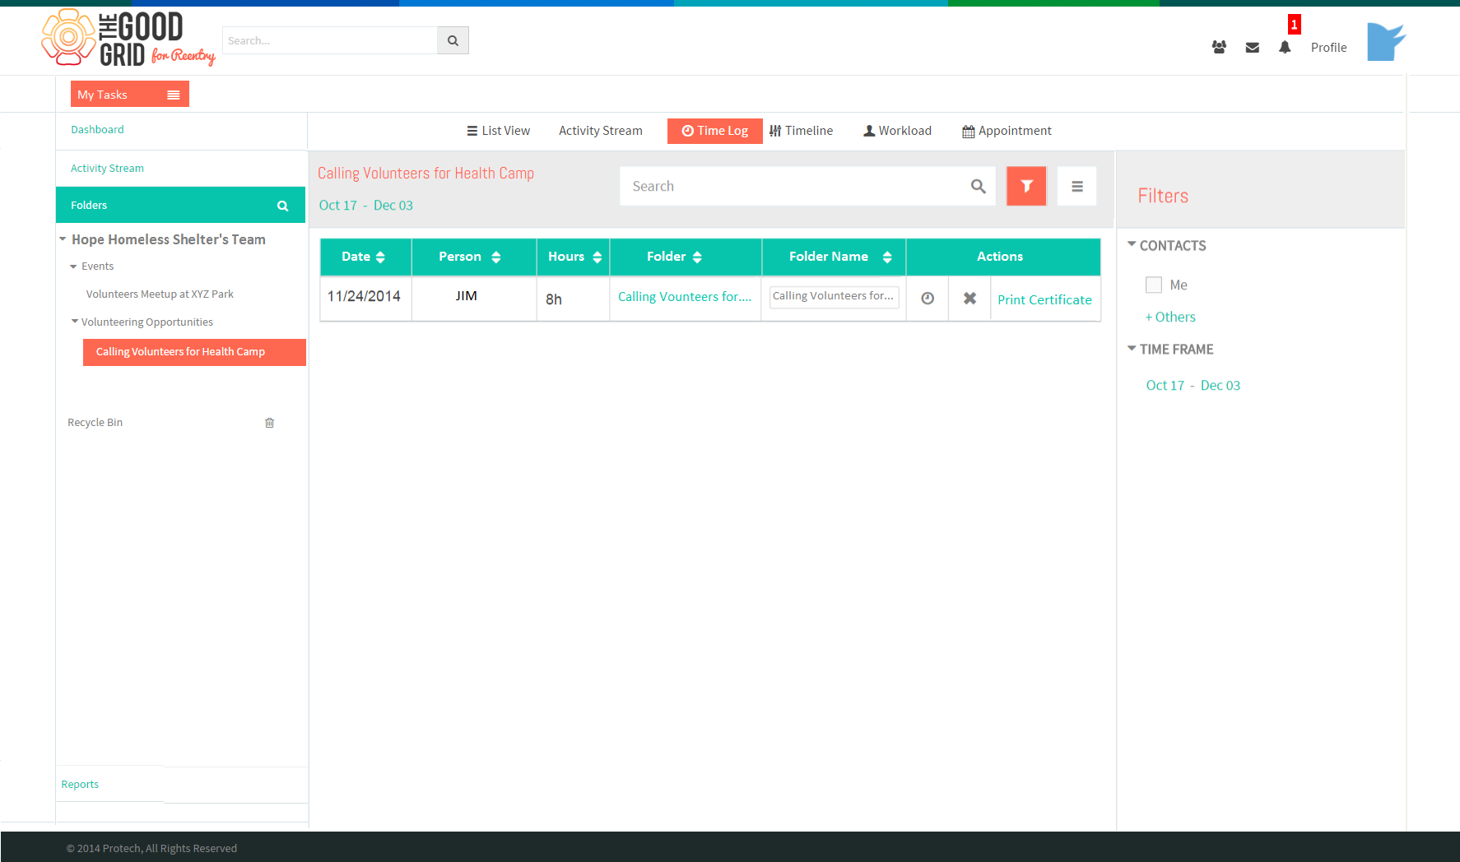Collapse the CONTACTS filter section
Screen dimensions: 1460x862
coord(1132,244)
